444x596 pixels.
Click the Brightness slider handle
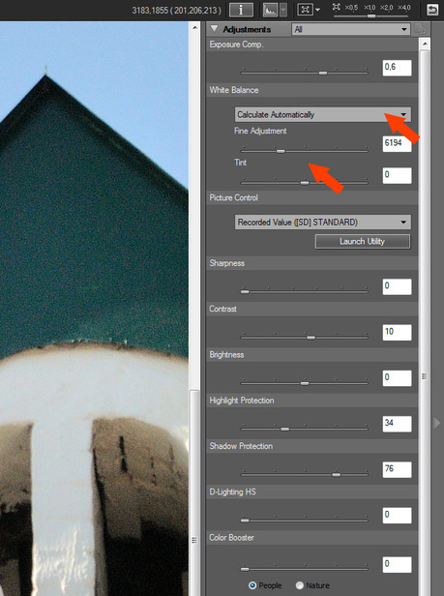pyautogui.click(x=305, y=383)
